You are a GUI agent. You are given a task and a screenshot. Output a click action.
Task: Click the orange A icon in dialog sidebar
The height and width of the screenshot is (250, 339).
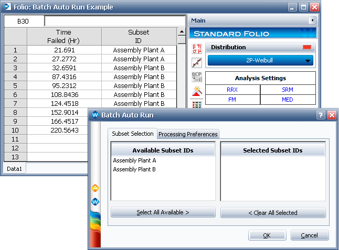(x=96, y=188)
